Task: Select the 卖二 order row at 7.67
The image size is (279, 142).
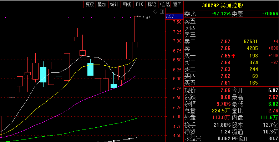Action: click(231, 41)
